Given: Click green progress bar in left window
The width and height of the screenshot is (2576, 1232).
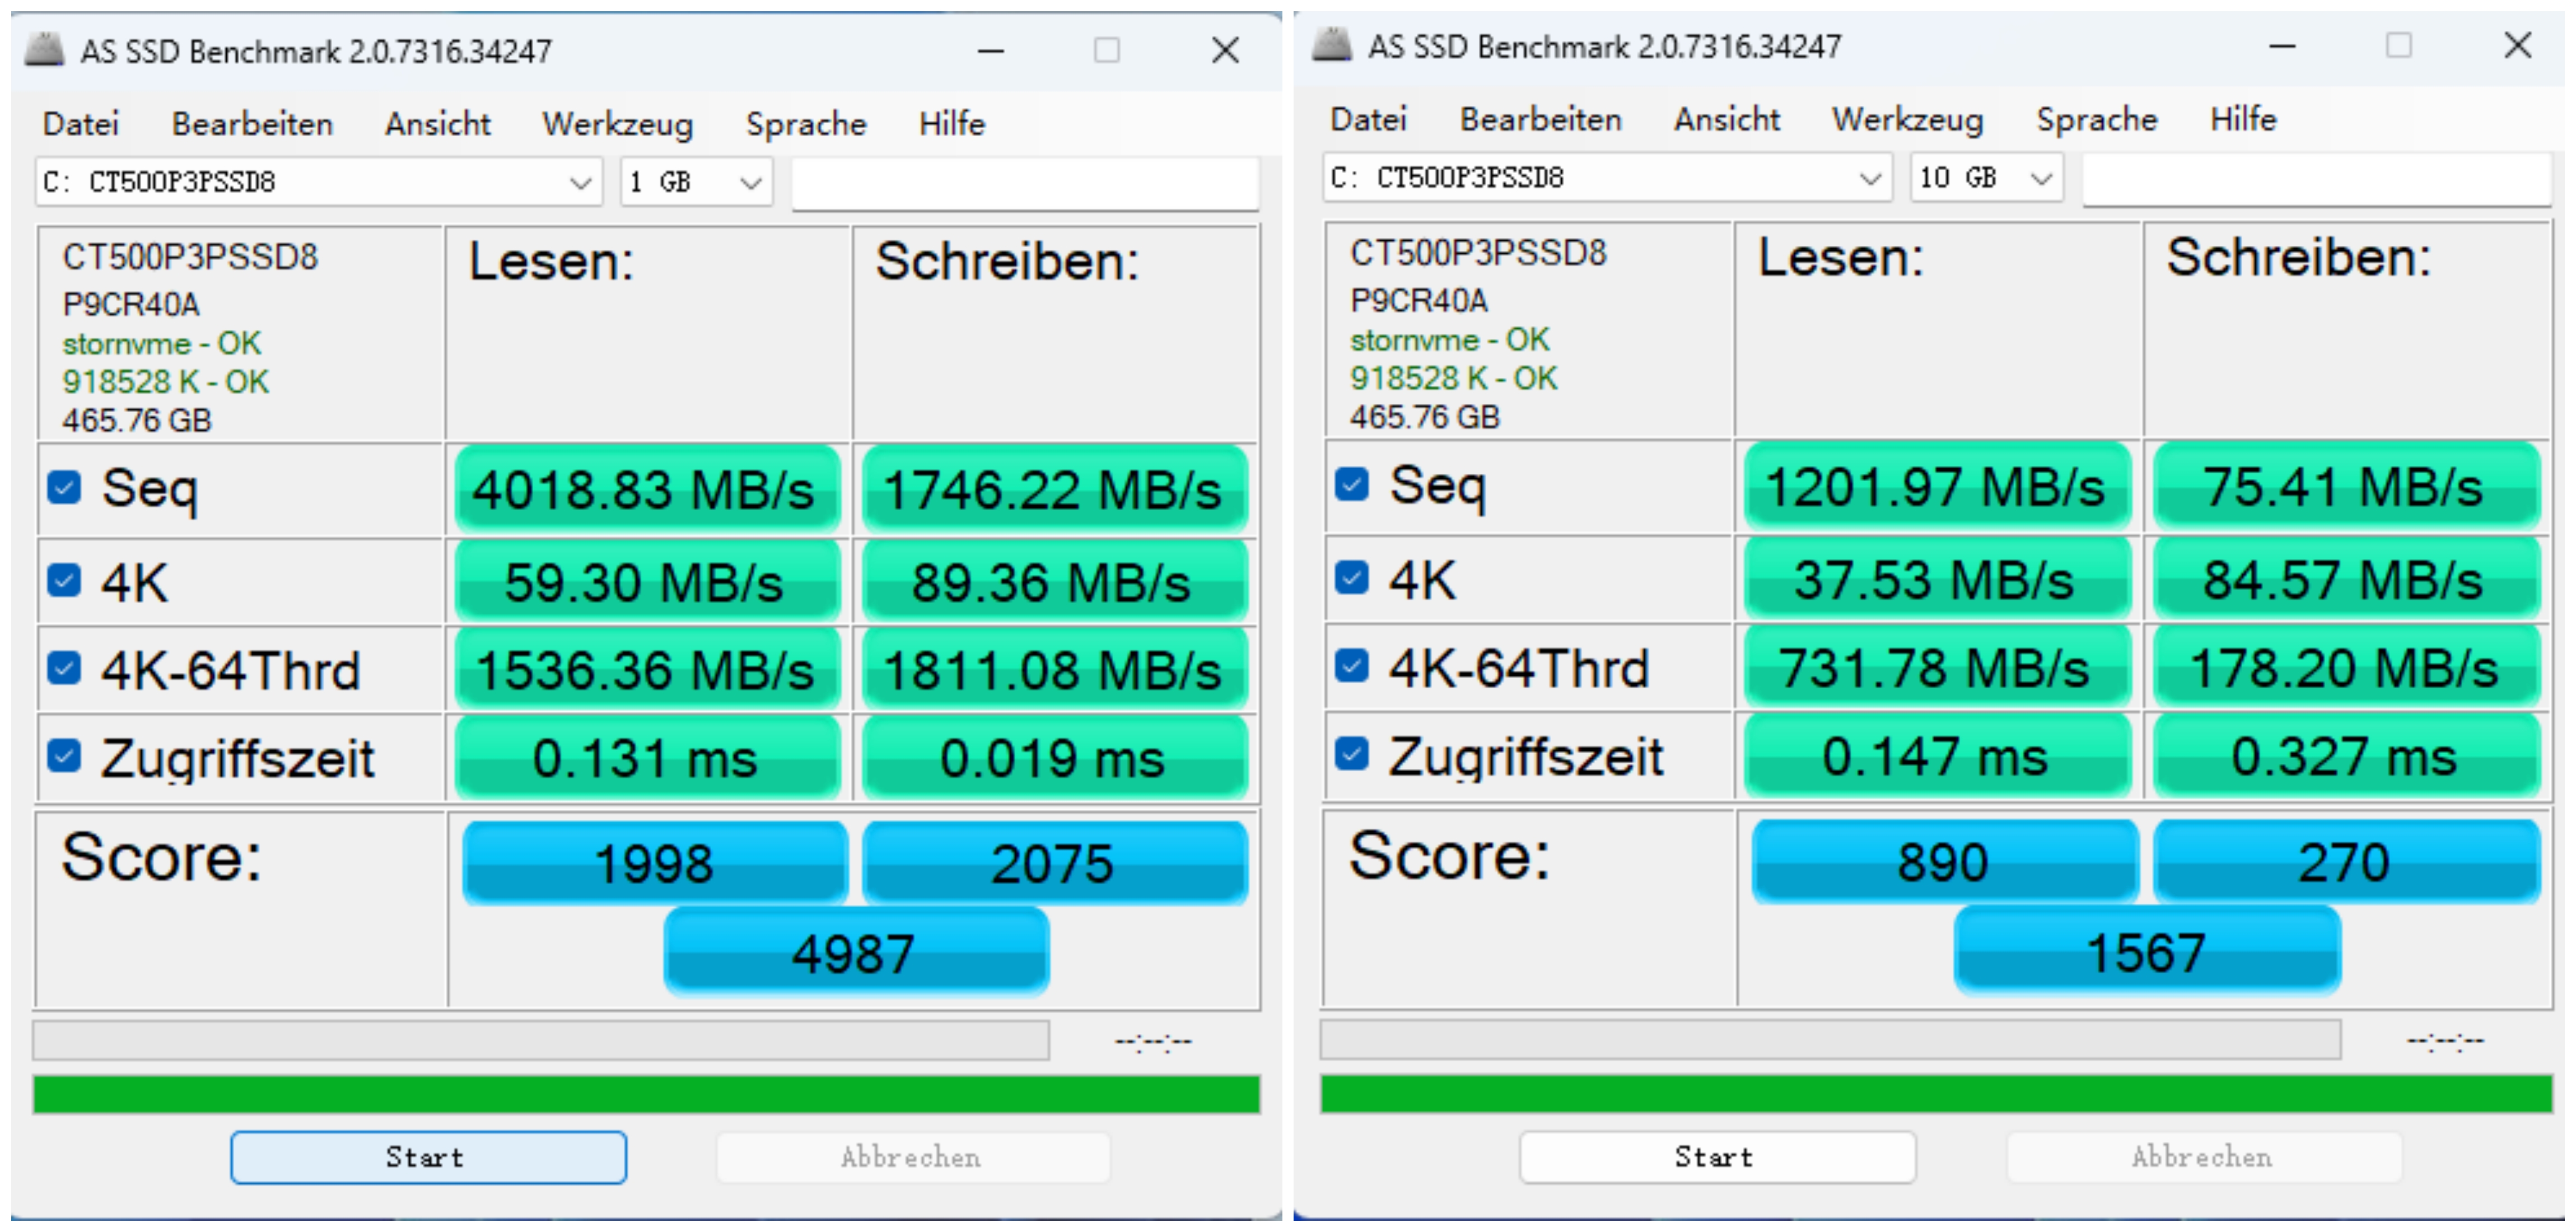Looking at the screenshot, I should tap(646, 1094).
